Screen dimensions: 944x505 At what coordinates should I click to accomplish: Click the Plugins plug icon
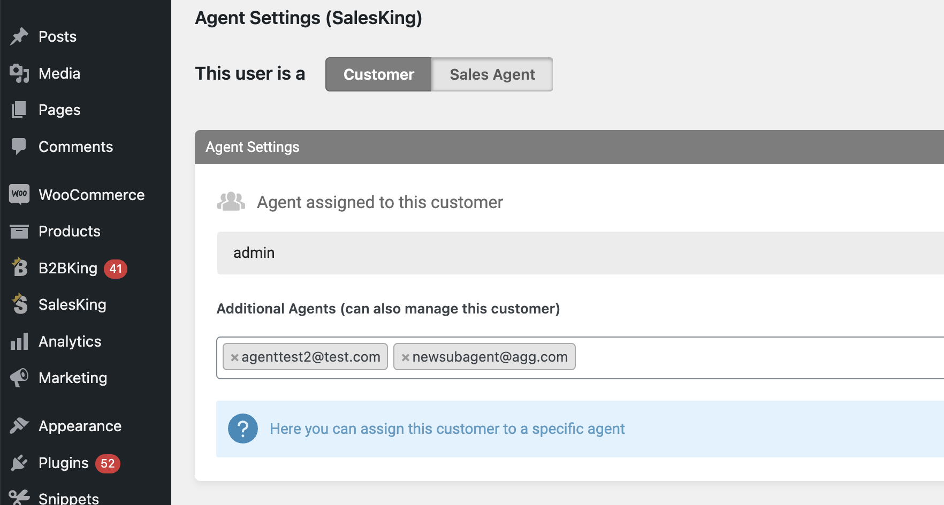19,462
